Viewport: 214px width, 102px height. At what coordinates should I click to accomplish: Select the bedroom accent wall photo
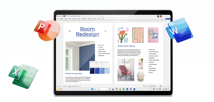80,56
